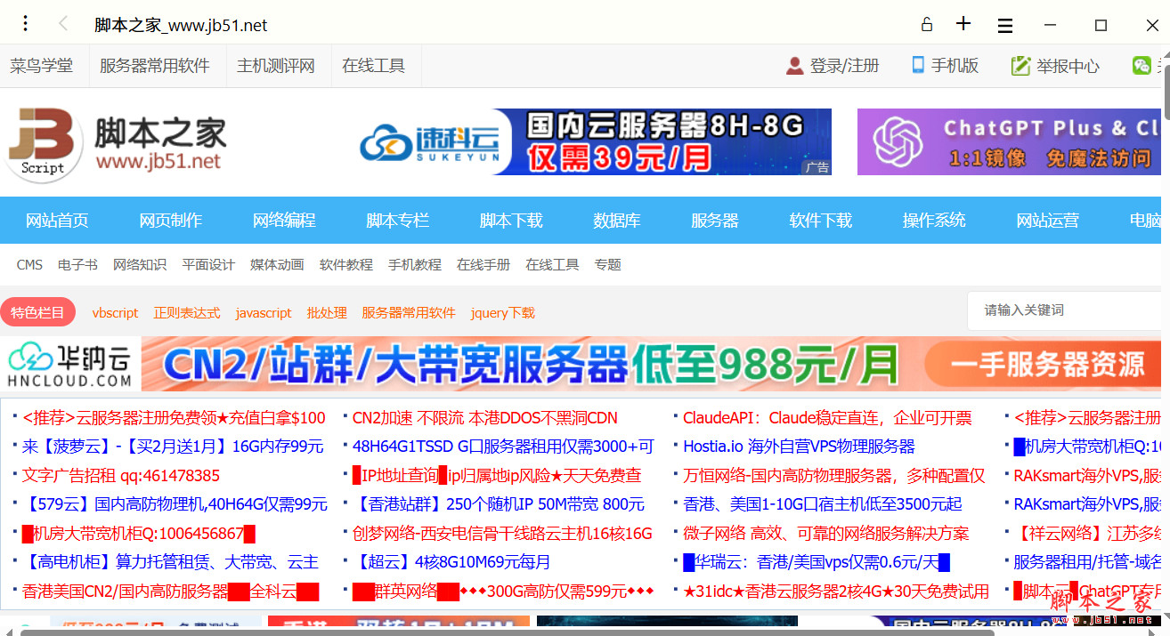Open 菜鸟学堂 top link
This screenshot has width=1170, height=636.
(42, 66)
